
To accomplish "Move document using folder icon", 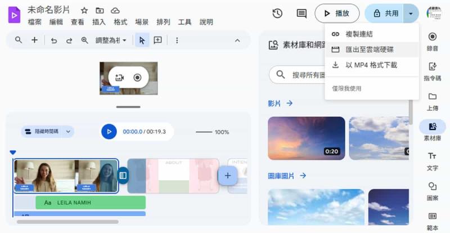I will tap(100, 11).
